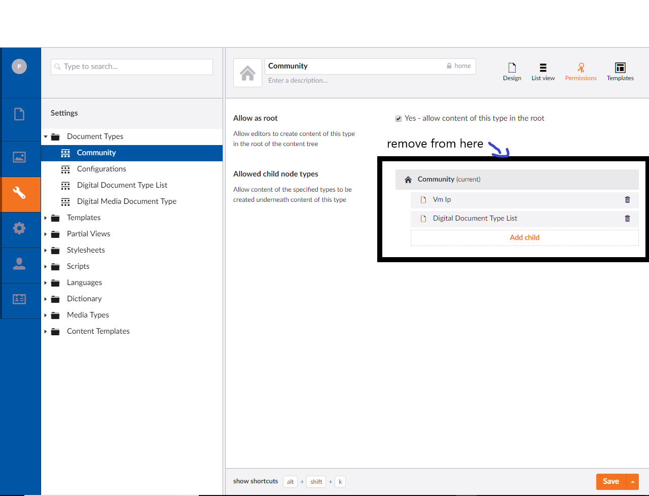Expand the Stylesheets folder
This screenshot has width=649, height=496.
46,250
